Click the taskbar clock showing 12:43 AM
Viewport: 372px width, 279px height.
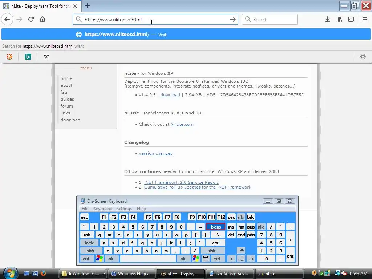pyautogui.click(x=358, y=273)
